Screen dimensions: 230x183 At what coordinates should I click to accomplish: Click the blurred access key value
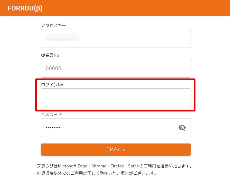pos(63,37)
